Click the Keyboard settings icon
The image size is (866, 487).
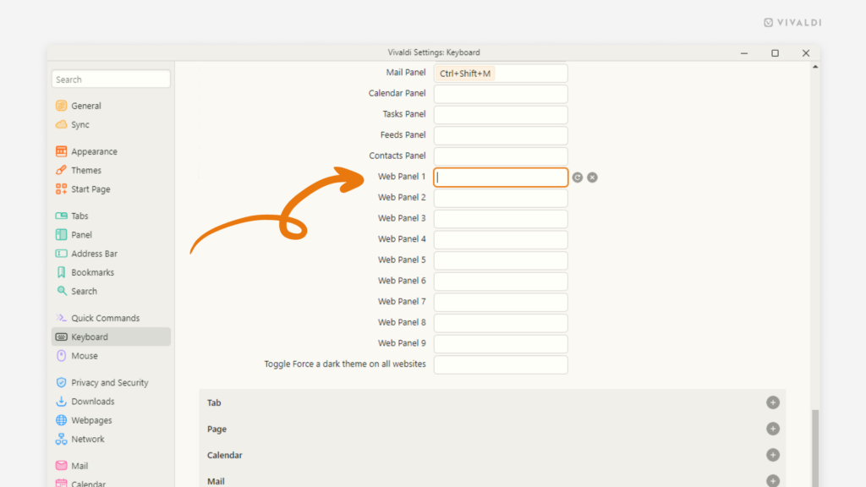61,337
